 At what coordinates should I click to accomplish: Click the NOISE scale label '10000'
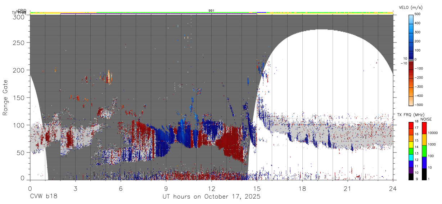click(432, 133)
